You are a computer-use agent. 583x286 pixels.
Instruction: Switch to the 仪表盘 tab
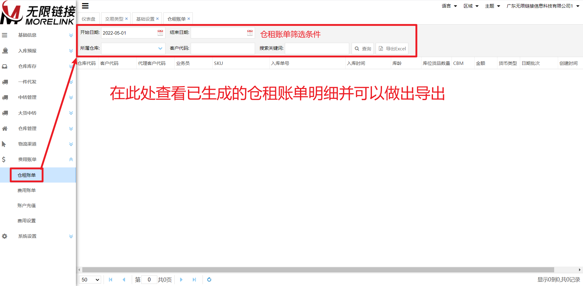click(x=88, y=19)
